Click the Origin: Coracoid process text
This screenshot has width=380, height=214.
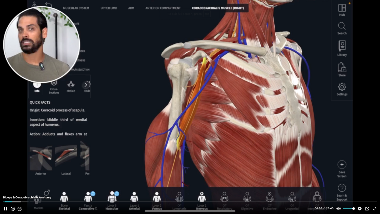57,110
